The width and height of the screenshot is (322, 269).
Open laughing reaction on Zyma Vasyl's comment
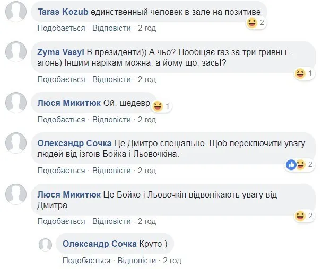(x=300, y=74)
